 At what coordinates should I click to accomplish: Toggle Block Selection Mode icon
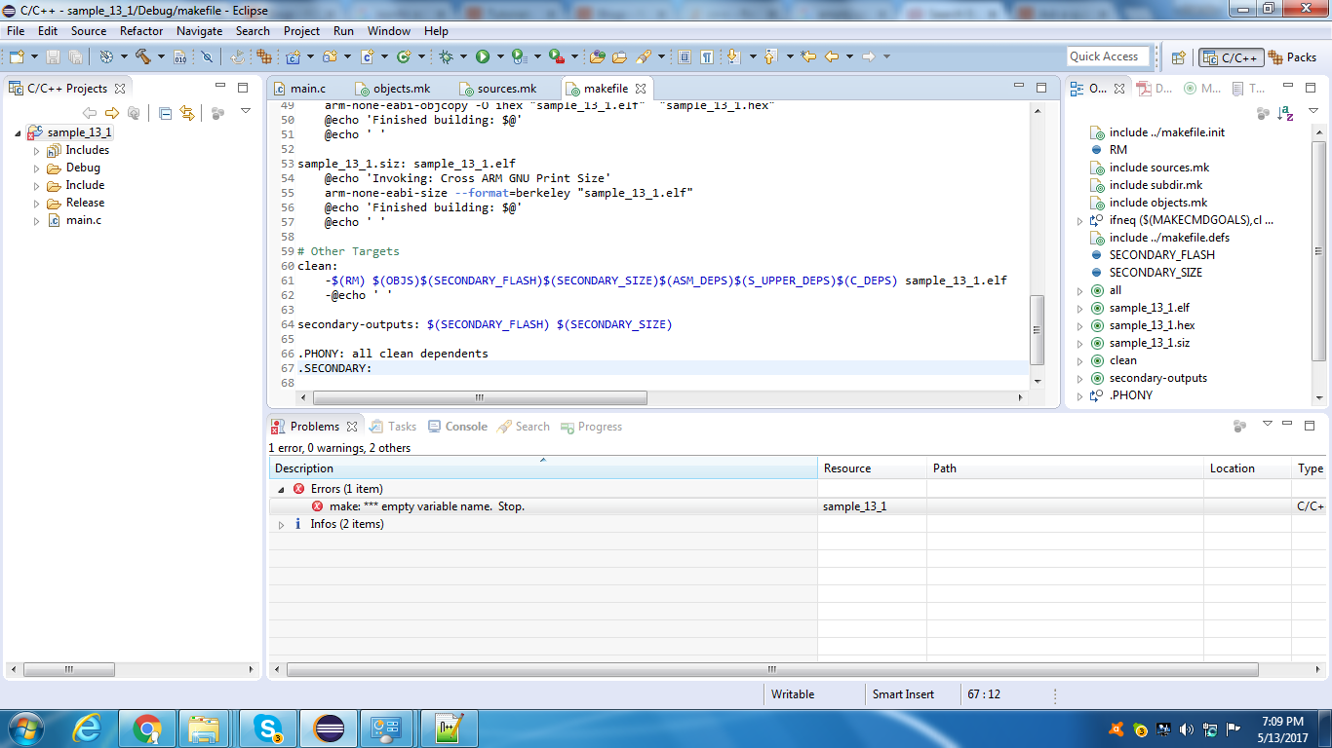(685, 56)
